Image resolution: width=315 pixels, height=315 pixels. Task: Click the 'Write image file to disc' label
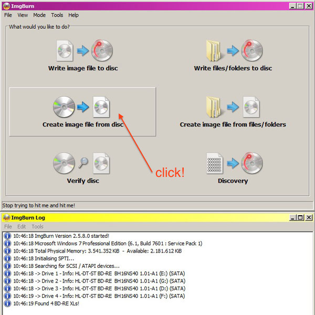83,68
